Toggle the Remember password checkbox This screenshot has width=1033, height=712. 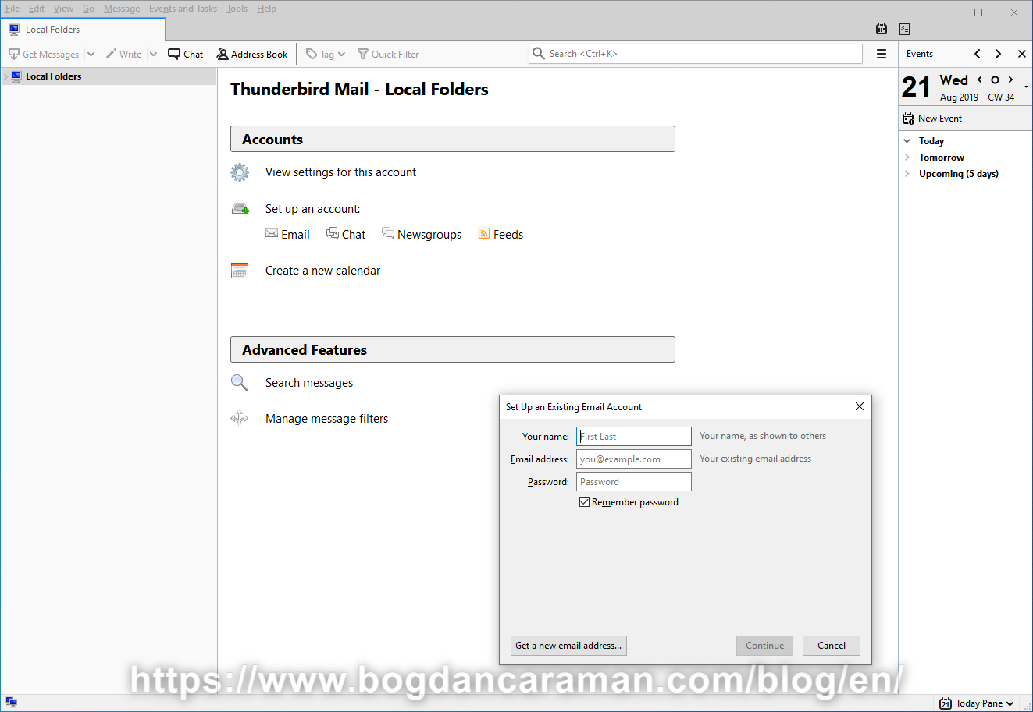pyautogui.click(x=584, y=502)
